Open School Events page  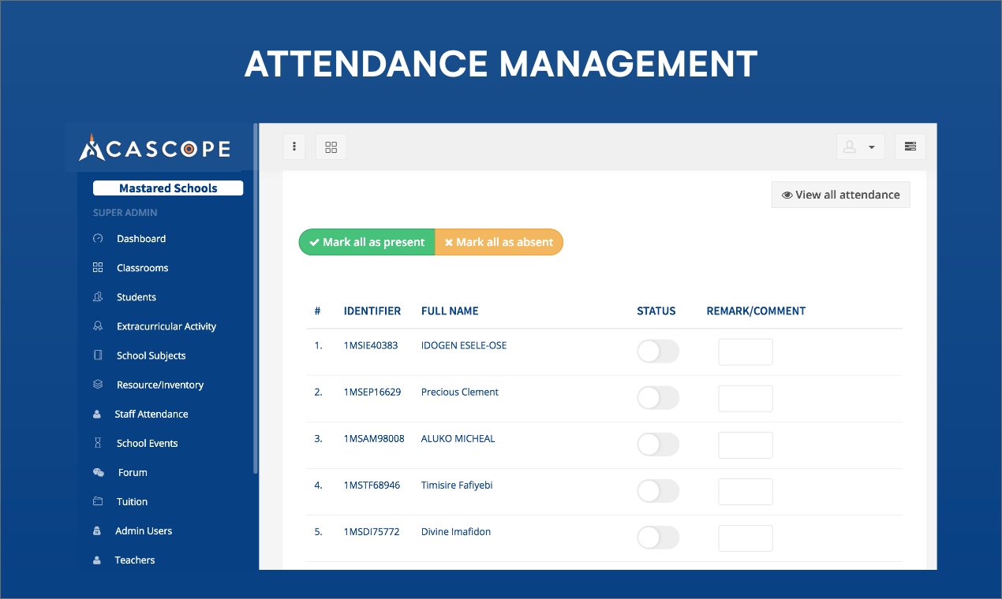(148, 442)
